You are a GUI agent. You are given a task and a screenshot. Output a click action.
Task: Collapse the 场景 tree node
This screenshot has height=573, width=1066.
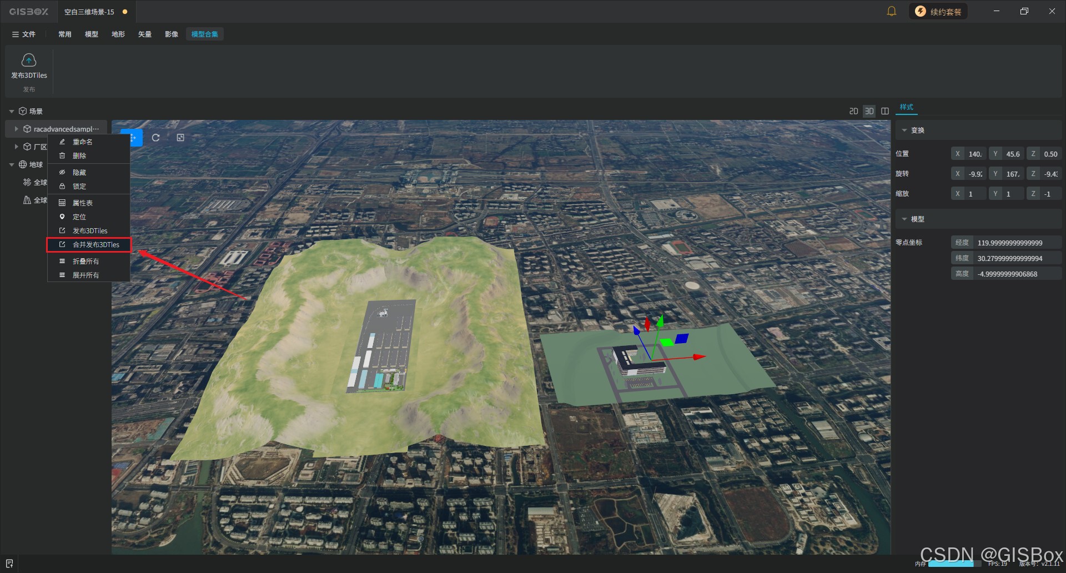pos(12,111)
